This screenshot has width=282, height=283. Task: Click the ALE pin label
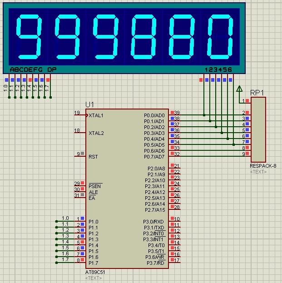click(93, 192)
